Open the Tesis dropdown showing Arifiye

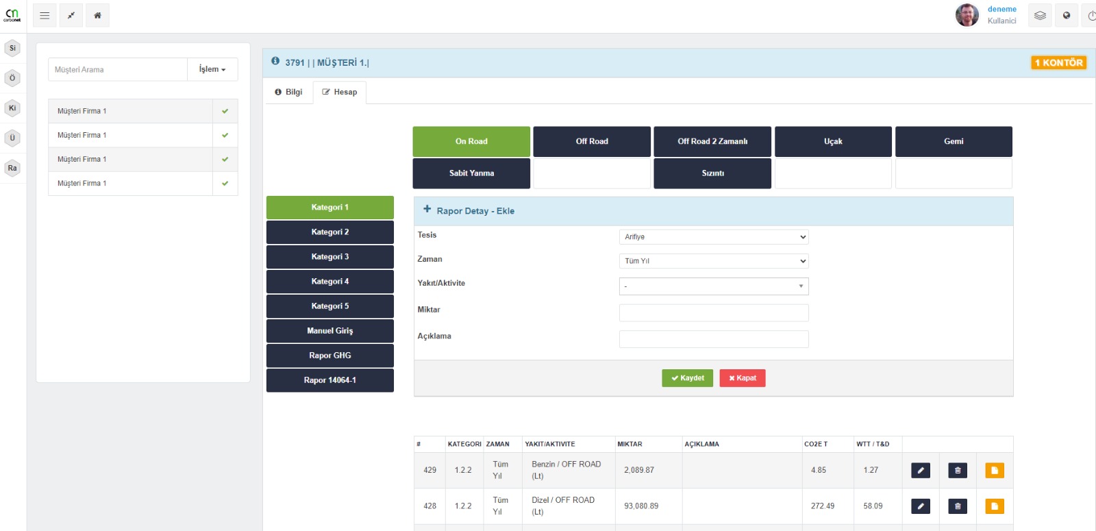[713, 237]
